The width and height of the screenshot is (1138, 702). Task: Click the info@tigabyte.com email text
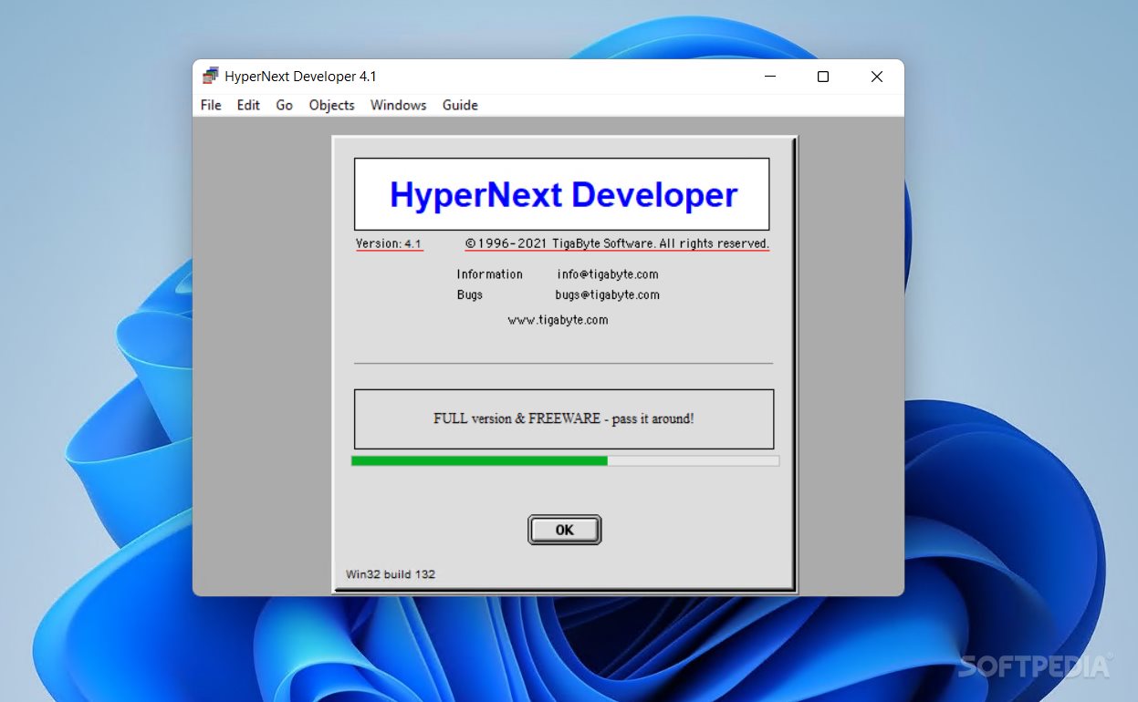point(608,274)
